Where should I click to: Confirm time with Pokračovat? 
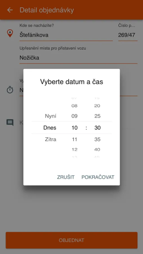tap(98, 177)
